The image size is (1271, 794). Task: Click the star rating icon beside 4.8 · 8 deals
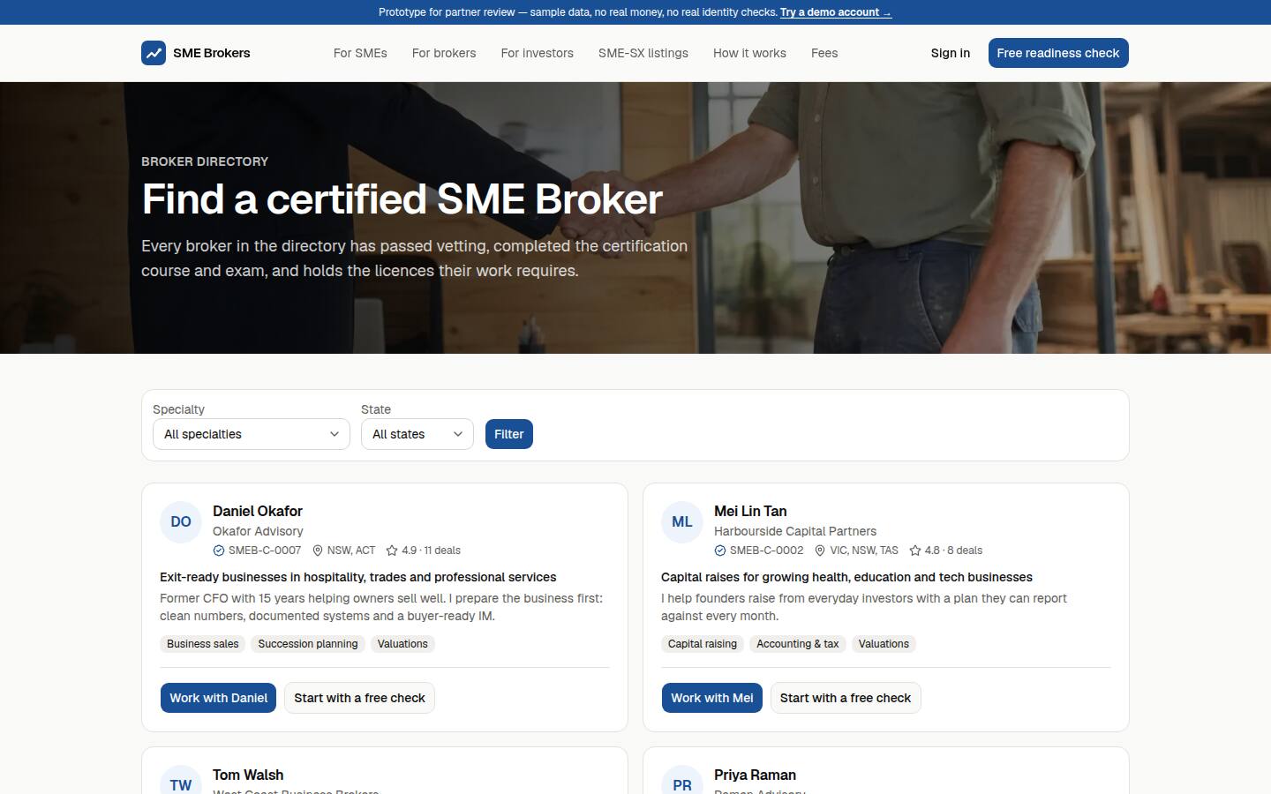coord(915,551)
